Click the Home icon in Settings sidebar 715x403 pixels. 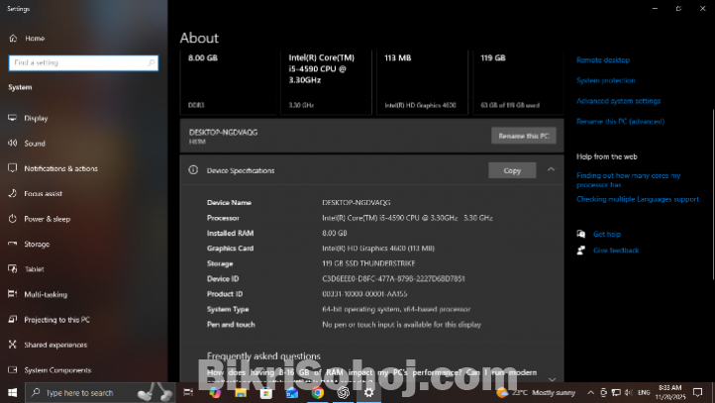[13, 38]
